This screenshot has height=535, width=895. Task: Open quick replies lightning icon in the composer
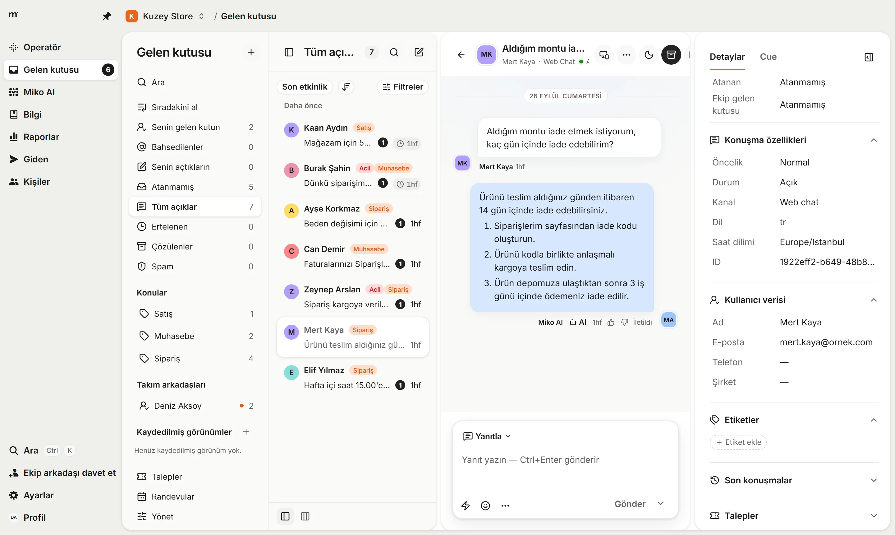click(x=466, y=505)
